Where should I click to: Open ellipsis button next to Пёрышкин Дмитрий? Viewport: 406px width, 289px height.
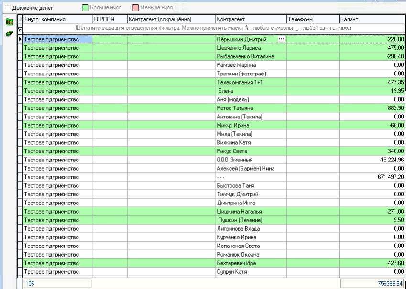(x=281, y=39)
